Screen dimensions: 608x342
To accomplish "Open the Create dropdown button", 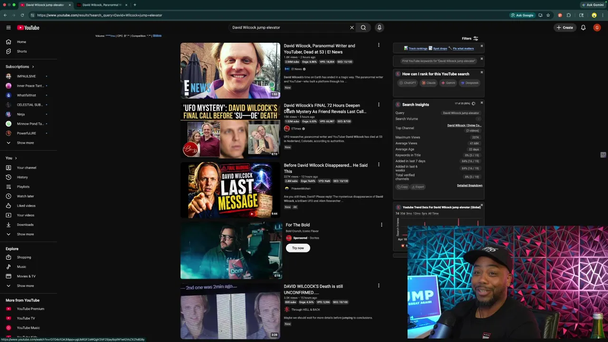I will coord(565,28).
